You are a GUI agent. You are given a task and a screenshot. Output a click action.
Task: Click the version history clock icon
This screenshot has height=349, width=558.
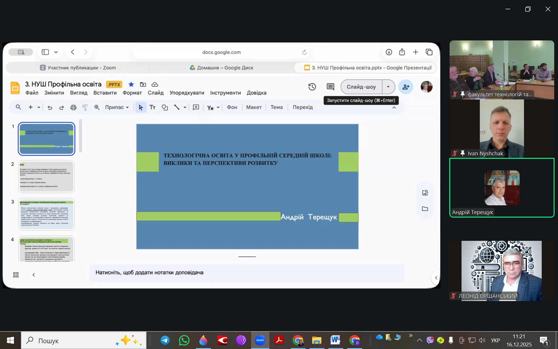pos(312,87)
